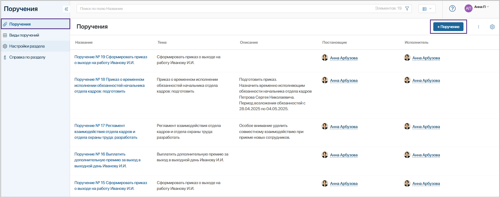Expand the Анна П user menu
This screenshot has height=197, width=500.
pyautogui.click(x=482, y=7)
